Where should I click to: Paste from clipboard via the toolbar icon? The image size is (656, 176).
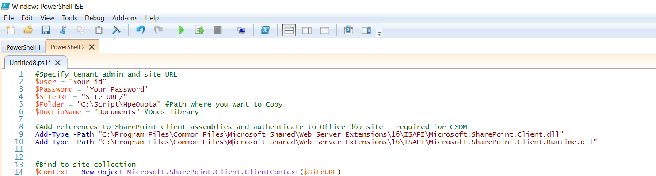coord(99,31)
